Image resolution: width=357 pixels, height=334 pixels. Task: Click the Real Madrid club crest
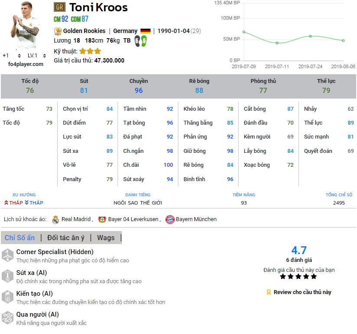56,219
